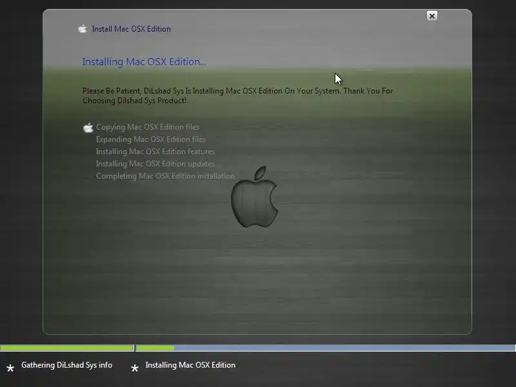Click the Installing Mac OSX progress bar

(326, 348)
